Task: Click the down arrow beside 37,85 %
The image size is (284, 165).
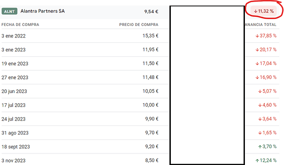Action: click(x=257, y=36)
